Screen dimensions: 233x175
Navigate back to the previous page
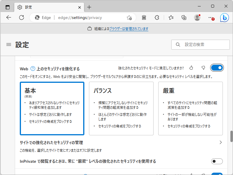tap(8, 17)
